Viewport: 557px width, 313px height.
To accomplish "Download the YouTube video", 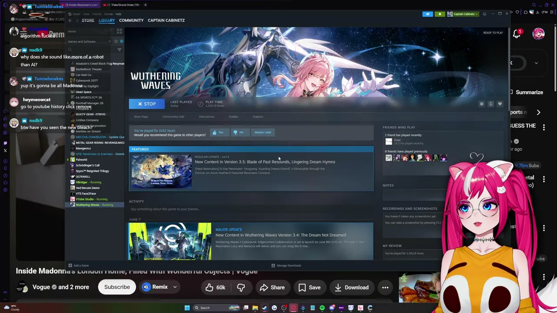I will click(351, 287).
